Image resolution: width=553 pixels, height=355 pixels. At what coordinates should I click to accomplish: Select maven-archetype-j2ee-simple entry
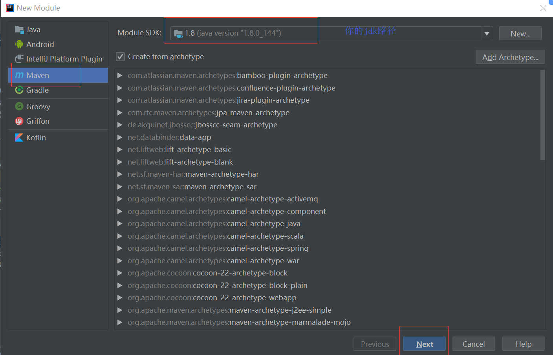229,310
